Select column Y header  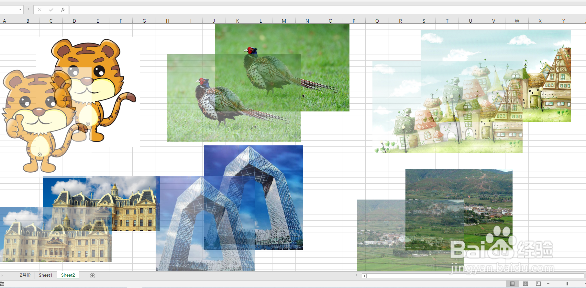click(x=564, y=21)
